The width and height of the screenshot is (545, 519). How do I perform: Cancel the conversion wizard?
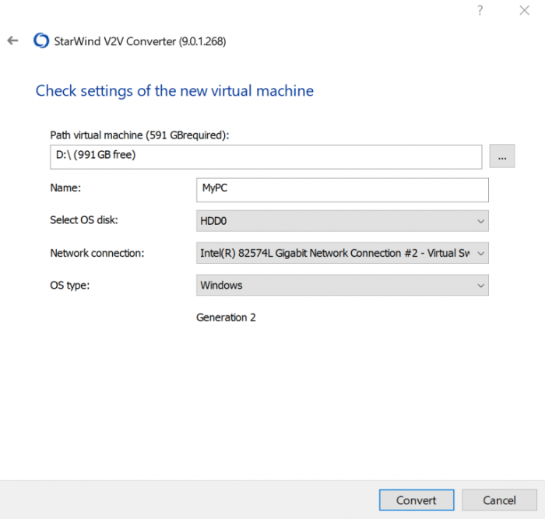click(x=499, y=500)
